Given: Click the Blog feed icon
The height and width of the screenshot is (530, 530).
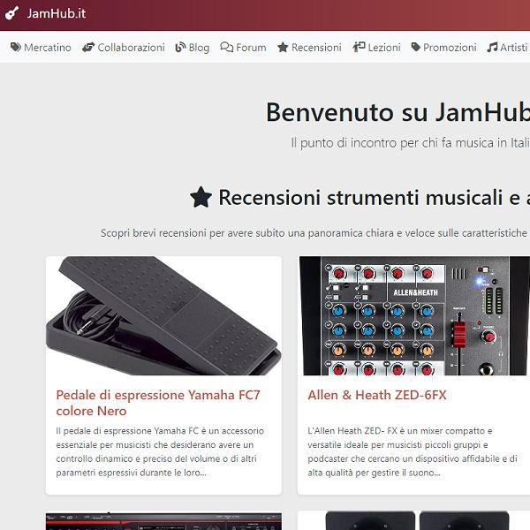Looking at the screenshot, I should point(180,48).
